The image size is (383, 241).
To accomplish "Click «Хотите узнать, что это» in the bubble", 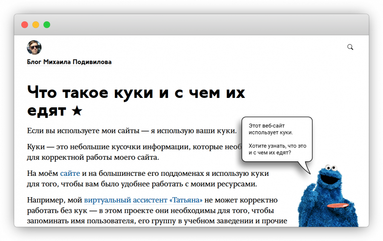I will point(277,146).
